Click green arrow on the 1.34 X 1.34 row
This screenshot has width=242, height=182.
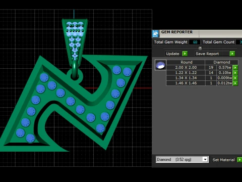[235, 78]
